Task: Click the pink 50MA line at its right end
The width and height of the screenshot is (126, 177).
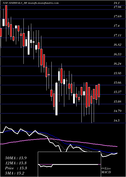Action: pos(116,146)
